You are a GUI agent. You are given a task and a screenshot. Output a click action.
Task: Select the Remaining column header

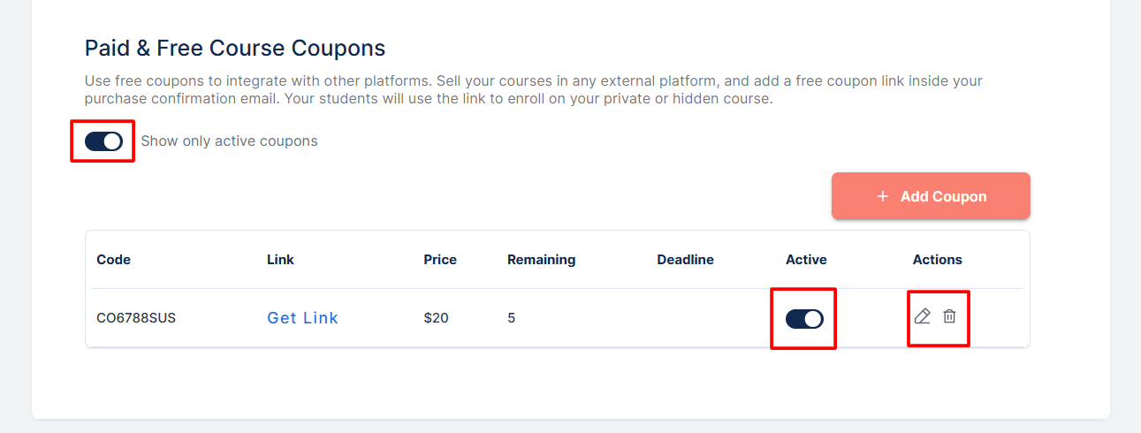click(541, 260)
